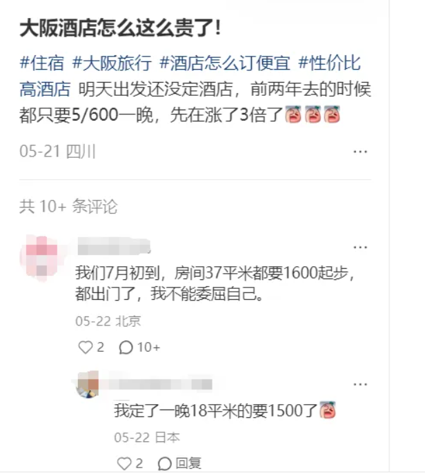Click the reply author's avatar
The image size is (425, 473).
pos(88,385)
